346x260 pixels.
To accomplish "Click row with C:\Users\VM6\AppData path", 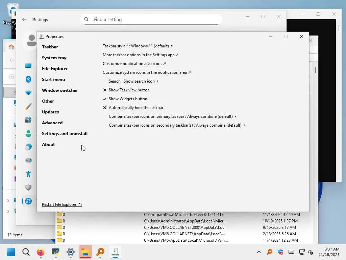I will tap(184, 240).
